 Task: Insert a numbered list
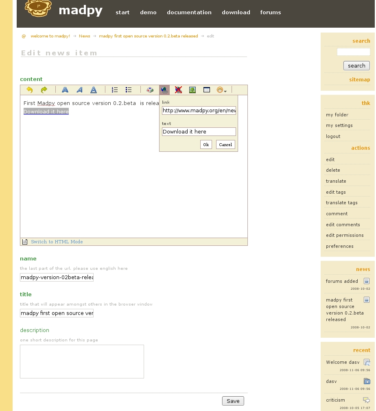pyautogui.click(x=115, y=90)
